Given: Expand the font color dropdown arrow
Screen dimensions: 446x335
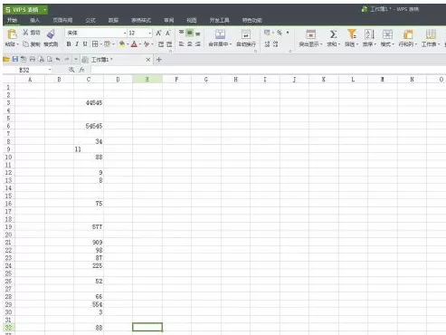Looking at the screenshot, I should click(140, 44).
